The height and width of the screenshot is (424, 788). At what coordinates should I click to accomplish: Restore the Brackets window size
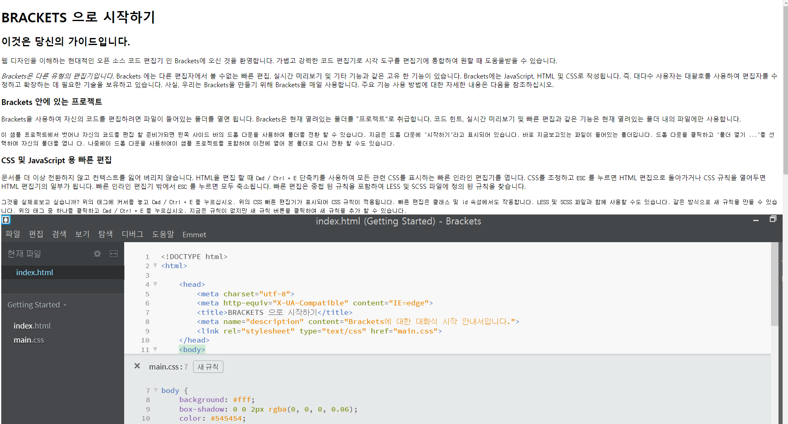point(773,219)
